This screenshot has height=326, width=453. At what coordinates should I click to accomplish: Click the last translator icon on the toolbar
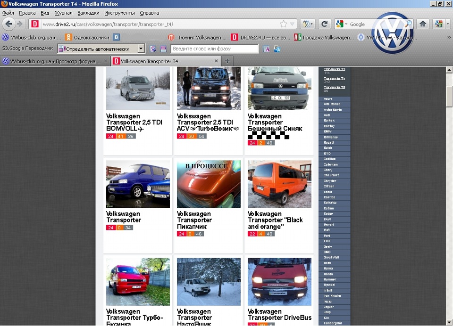click(x=277, y=49)
